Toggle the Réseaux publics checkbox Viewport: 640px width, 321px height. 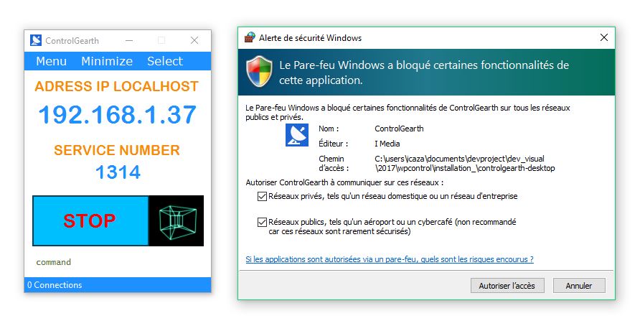pos(261,223)
